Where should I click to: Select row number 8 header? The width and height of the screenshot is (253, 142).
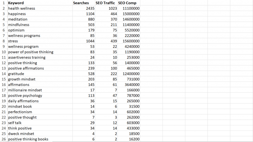click(4, 41)
